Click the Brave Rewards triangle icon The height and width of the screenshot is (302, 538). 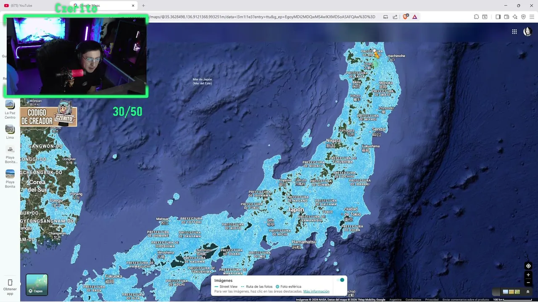tap(415, 17)
